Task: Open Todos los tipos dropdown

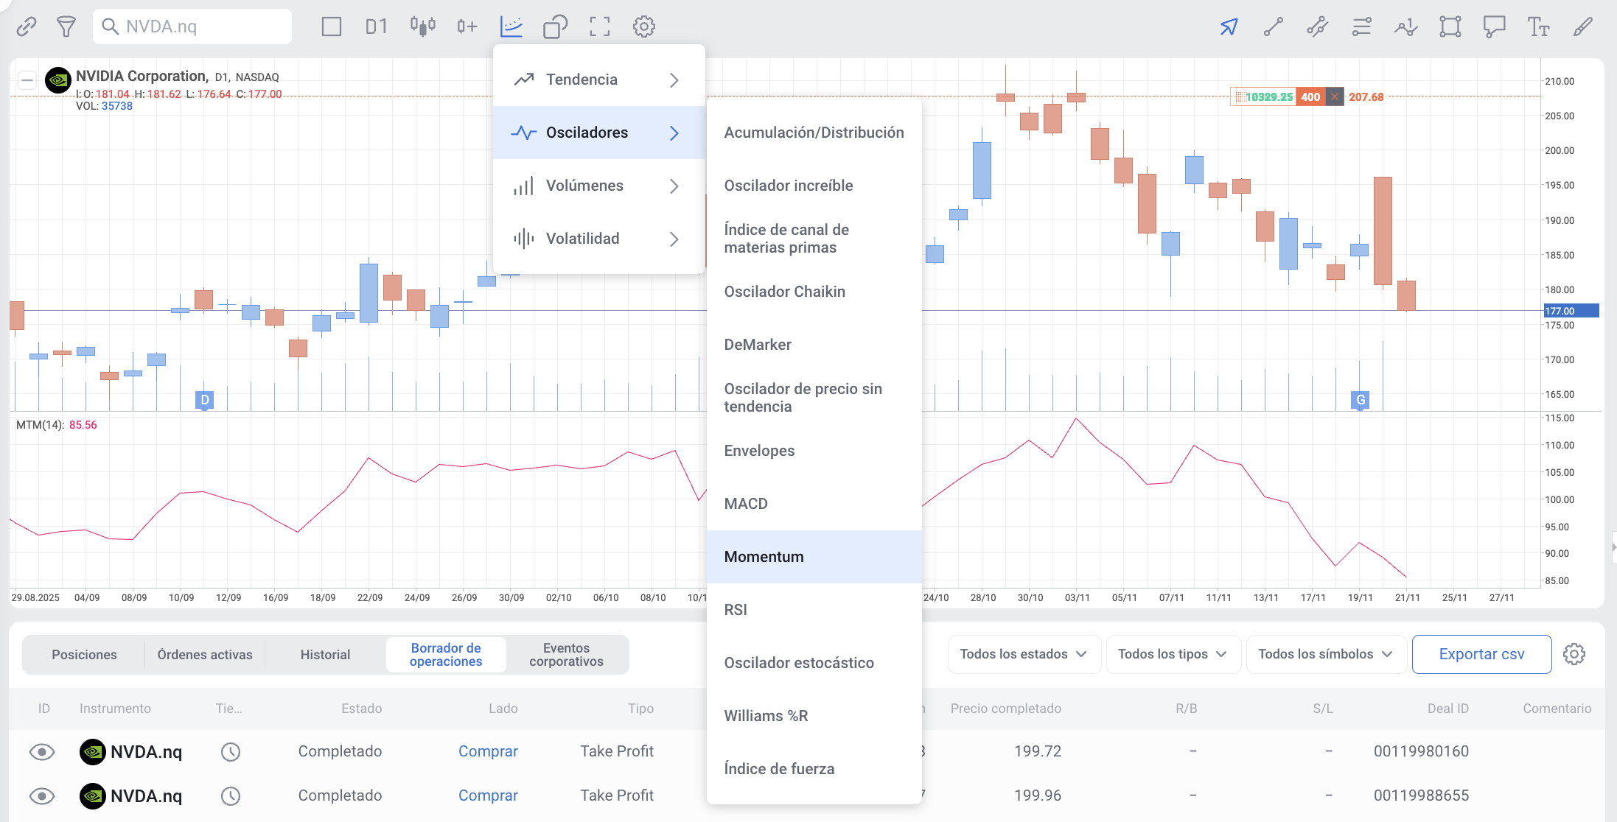Action: (x=1172, y=654)
